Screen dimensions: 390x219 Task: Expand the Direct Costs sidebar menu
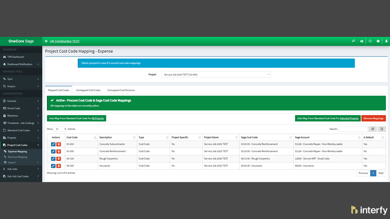21,109
